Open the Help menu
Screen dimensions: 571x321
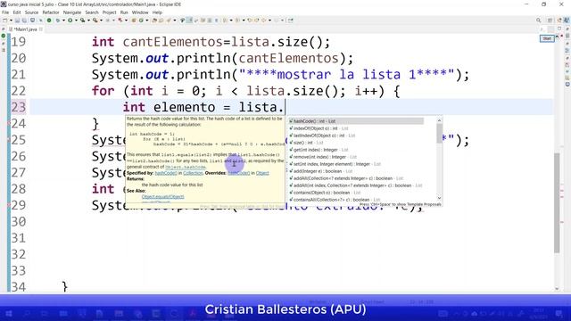(x=157, y=12)
